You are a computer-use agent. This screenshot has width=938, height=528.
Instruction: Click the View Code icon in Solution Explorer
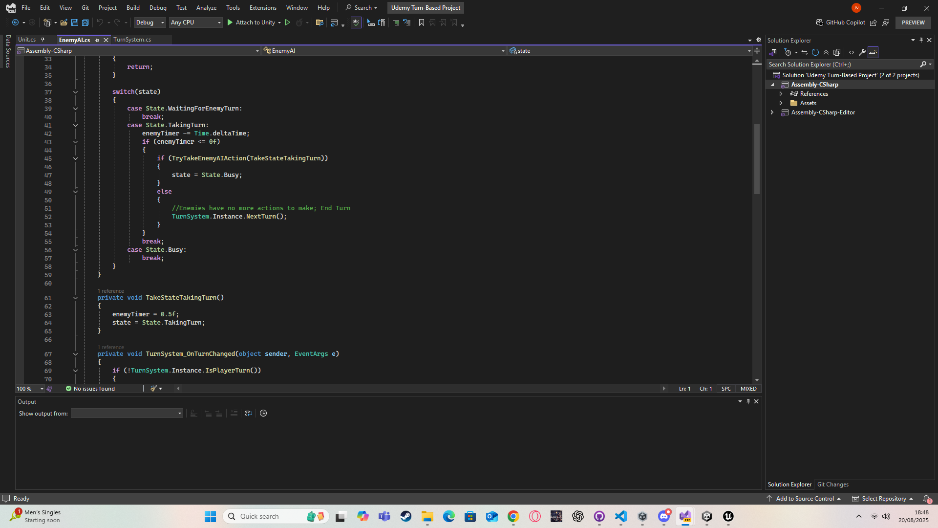(852, 52)
